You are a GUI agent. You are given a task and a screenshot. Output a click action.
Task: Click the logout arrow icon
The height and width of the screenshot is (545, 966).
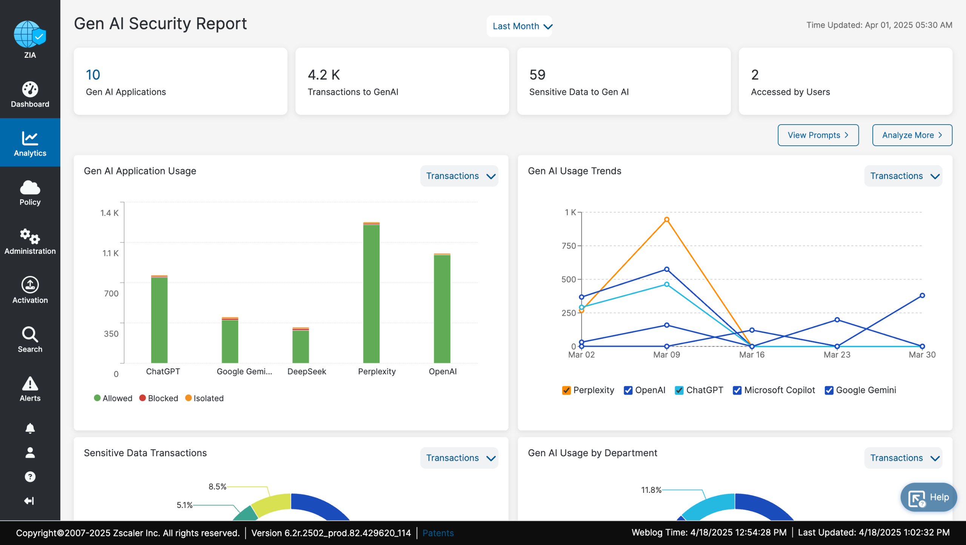tap(29, 501)
